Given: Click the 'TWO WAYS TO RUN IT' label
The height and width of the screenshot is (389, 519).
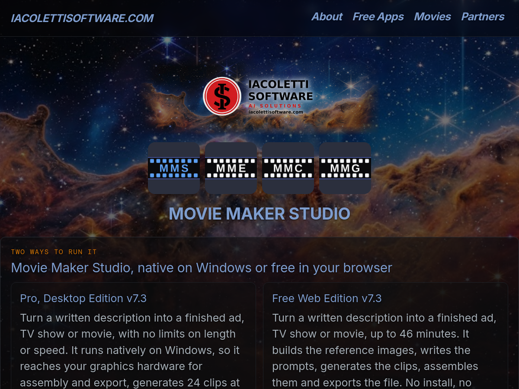Looking at the screenshot, I should tap(54, 252).
